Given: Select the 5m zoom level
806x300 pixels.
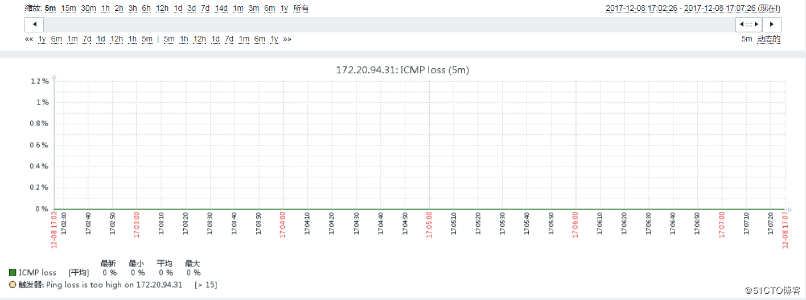Looking at the screenshot, I should pos(50,9).
